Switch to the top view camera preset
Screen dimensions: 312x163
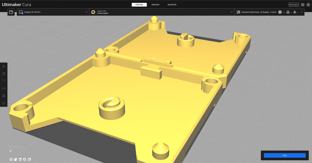pos(20,159)
